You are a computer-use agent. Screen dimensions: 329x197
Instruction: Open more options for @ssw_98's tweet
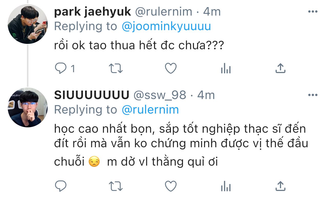pyautogui.click(x=313, y=95)
